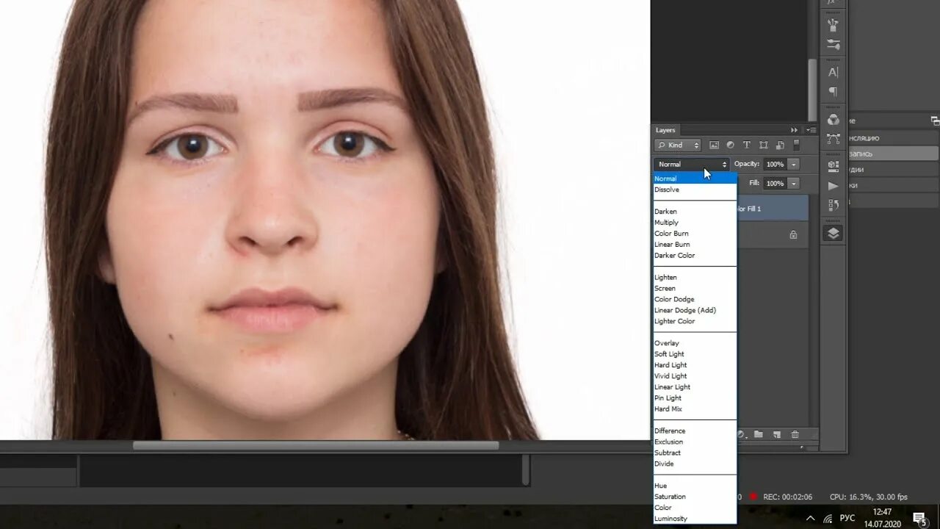Switch to the Layers tab
The height and width of the screenshot is (529, 940).
(x=665, y=130)
